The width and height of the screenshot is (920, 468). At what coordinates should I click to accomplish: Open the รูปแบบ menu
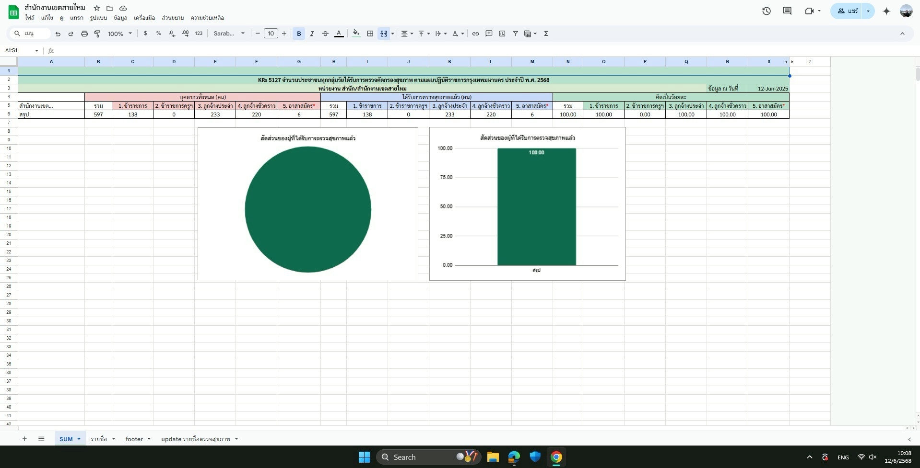[98, 18]
